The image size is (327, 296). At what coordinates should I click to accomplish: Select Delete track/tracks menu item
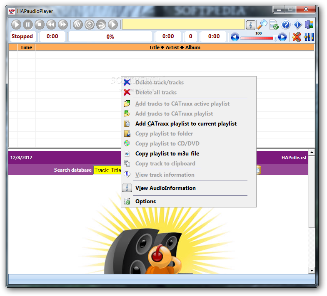click(x=189, y=82)
